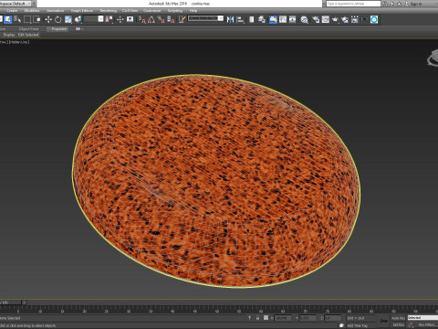Switch to Populate ribbon tab
The image size is (438, 329).
[58, 29]
